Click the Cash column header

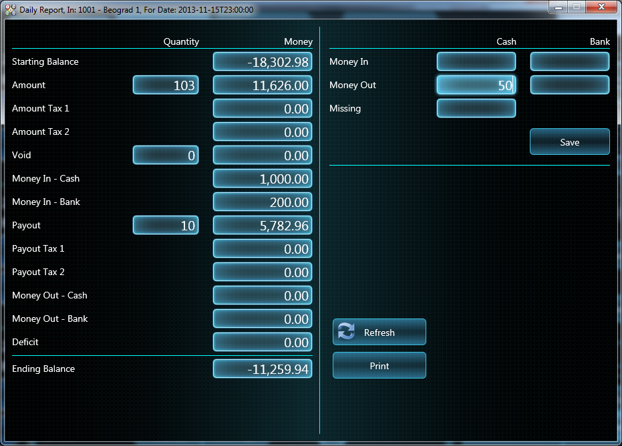(506, 41)
